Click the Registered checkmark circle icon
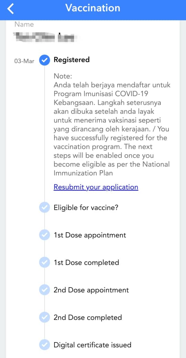 (44, 60)
